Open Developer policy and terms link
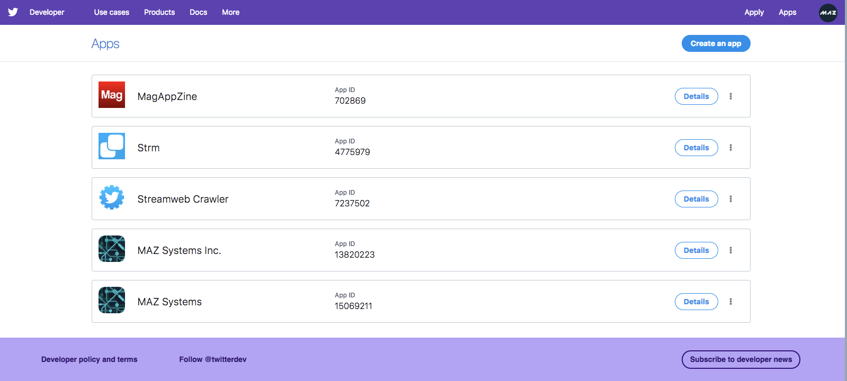 coord(89,359)
